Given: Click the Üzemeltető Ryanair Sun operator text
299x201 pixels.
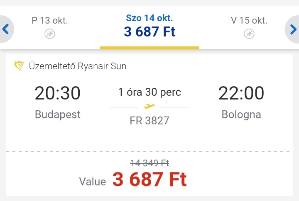Looking at the screenshot, I should click(78, 66).
